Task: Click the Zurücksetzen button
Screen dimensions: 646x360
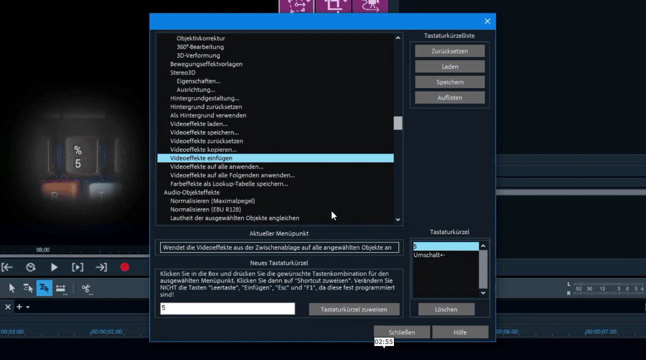Action: click(450, 51)
